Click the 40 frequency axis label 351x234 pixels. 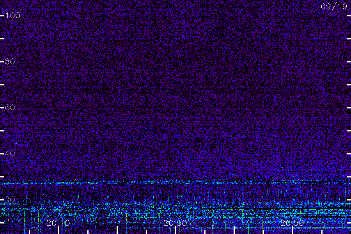click(10, 154)
